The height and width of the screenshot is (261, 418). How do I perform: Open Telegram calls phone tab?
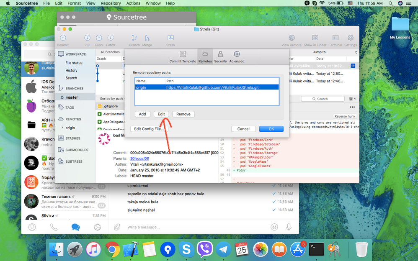[54, 227]
